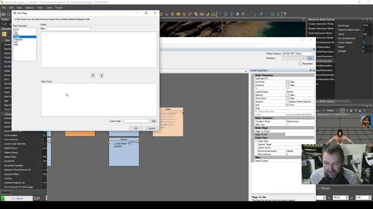Image resolution: width=373 pixels, height=209 pixels.
Task: Click the orange Answer dialogue node
Action: pyautogui.click(x=168, y=122)
